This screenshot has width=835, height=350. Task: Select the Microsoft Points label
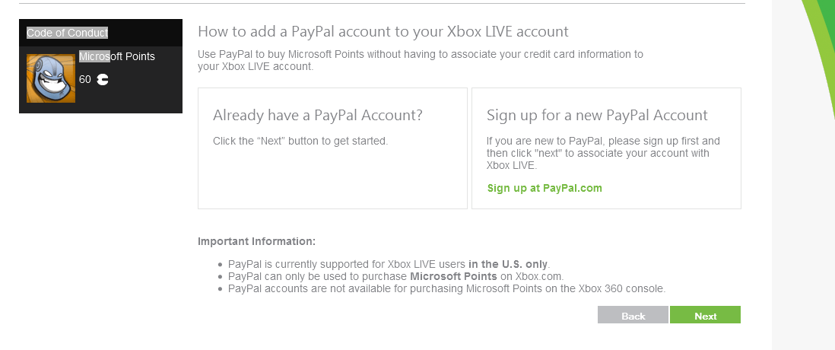[117, 56]
